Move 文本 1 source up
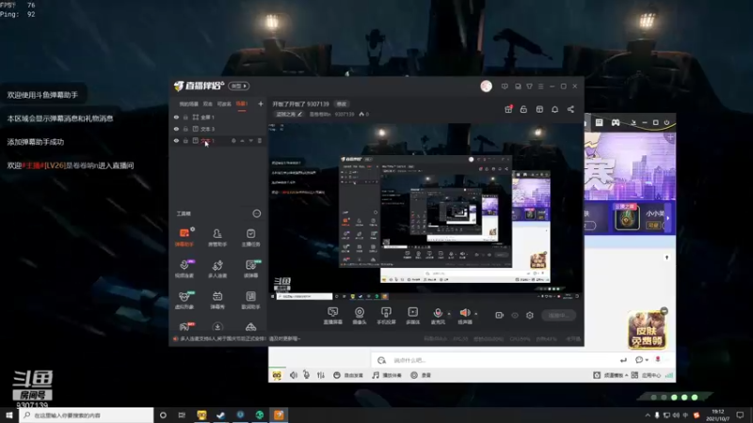This screenshot has height=423, width=753. [x=242, y=141]
